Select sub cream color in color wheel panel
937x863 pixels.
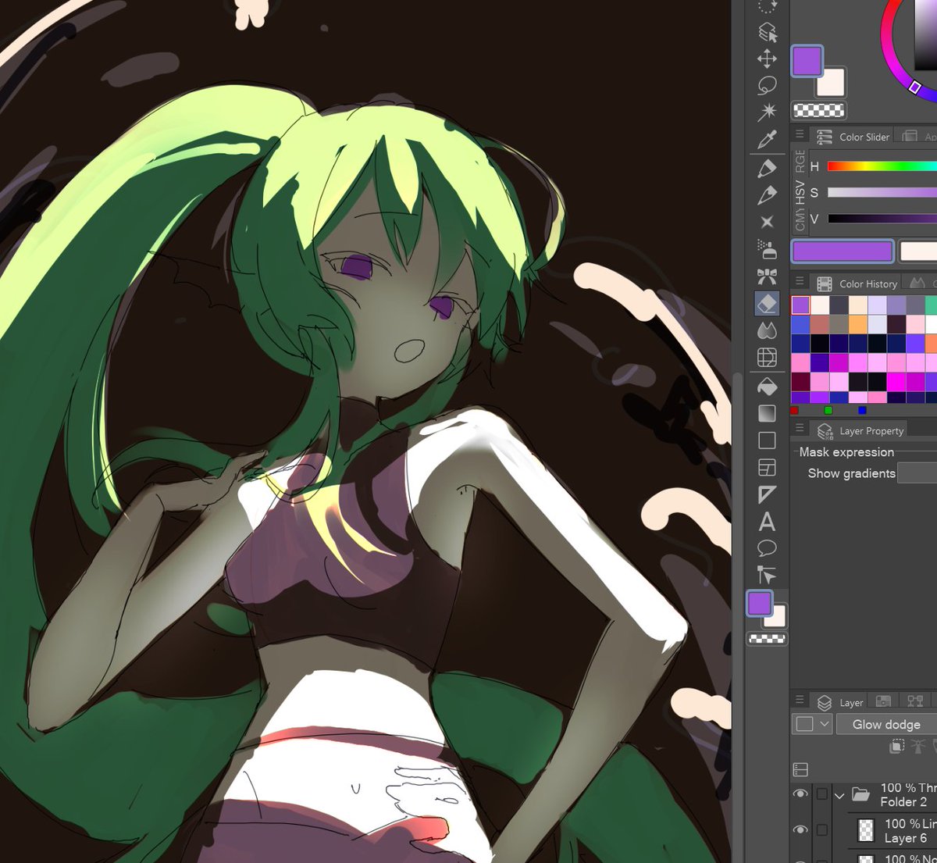tap(832, 83)
